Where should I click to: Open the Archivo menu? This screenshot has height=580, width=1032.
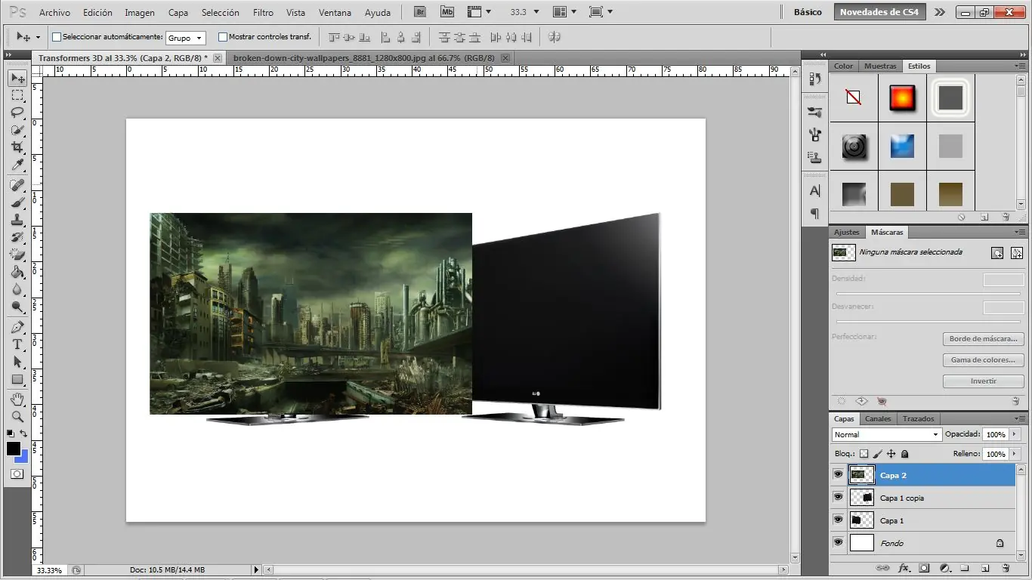tap(54, 13)
